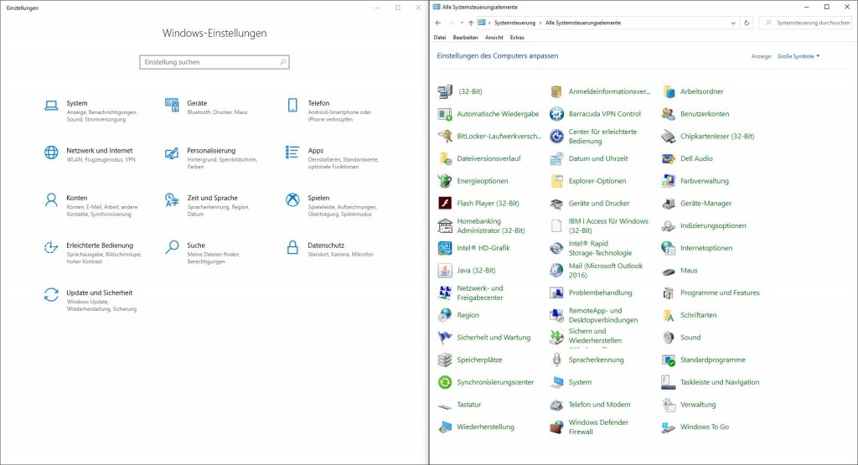Open the Windows Defender Firewall icon

556,426
